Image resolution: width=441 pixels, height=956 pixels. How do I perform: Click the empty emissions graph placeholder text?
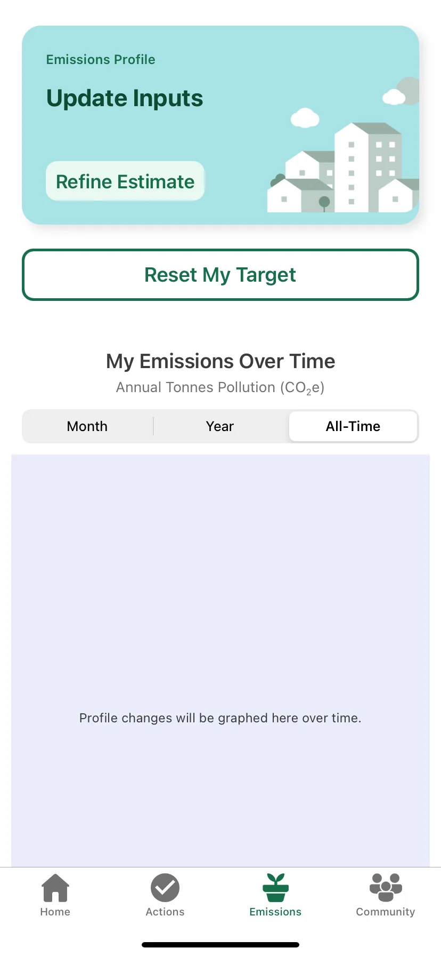(220, 718)
